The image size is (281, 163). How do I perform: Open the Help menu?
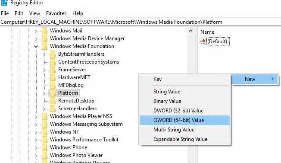coord(78,13)
